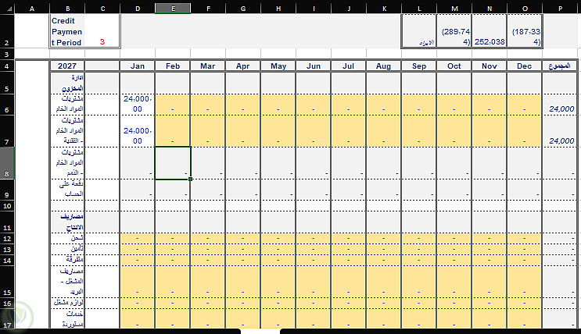Viewport: 581px width, 334px height.
Task: Select column J header
Action: [x=349, y=8]
